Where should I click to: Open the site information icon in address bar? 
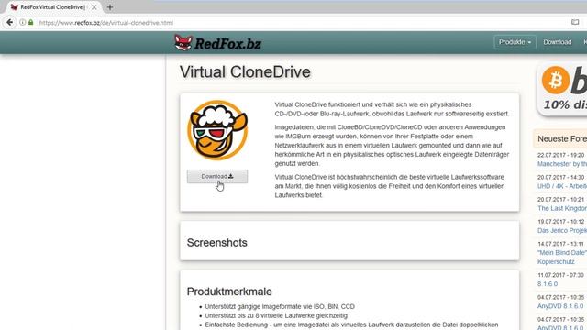click(x=22, y=22)
